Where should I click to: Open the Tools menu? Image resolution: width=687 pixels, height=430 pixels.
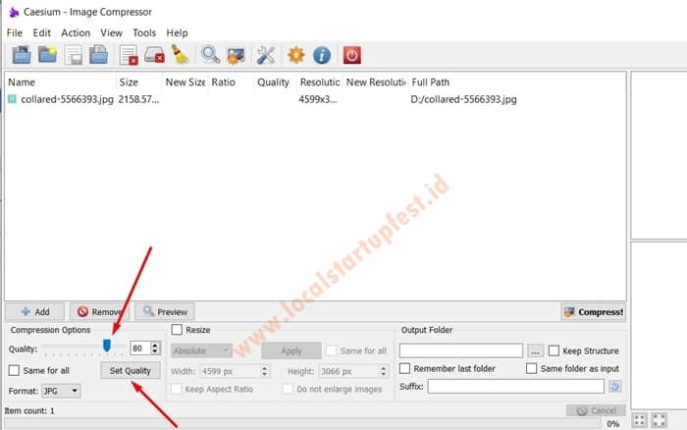(144, 32)
